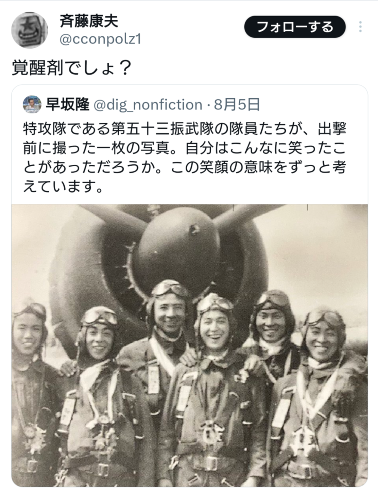Click the quoted author name 早坂隆
The height and width of the screenshot is (491, 378).
[68, 104]
